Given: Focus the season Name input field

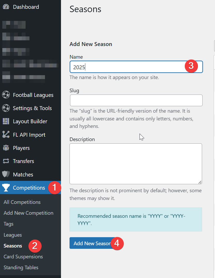Looking at the screenshot, I should click(136, 67).
